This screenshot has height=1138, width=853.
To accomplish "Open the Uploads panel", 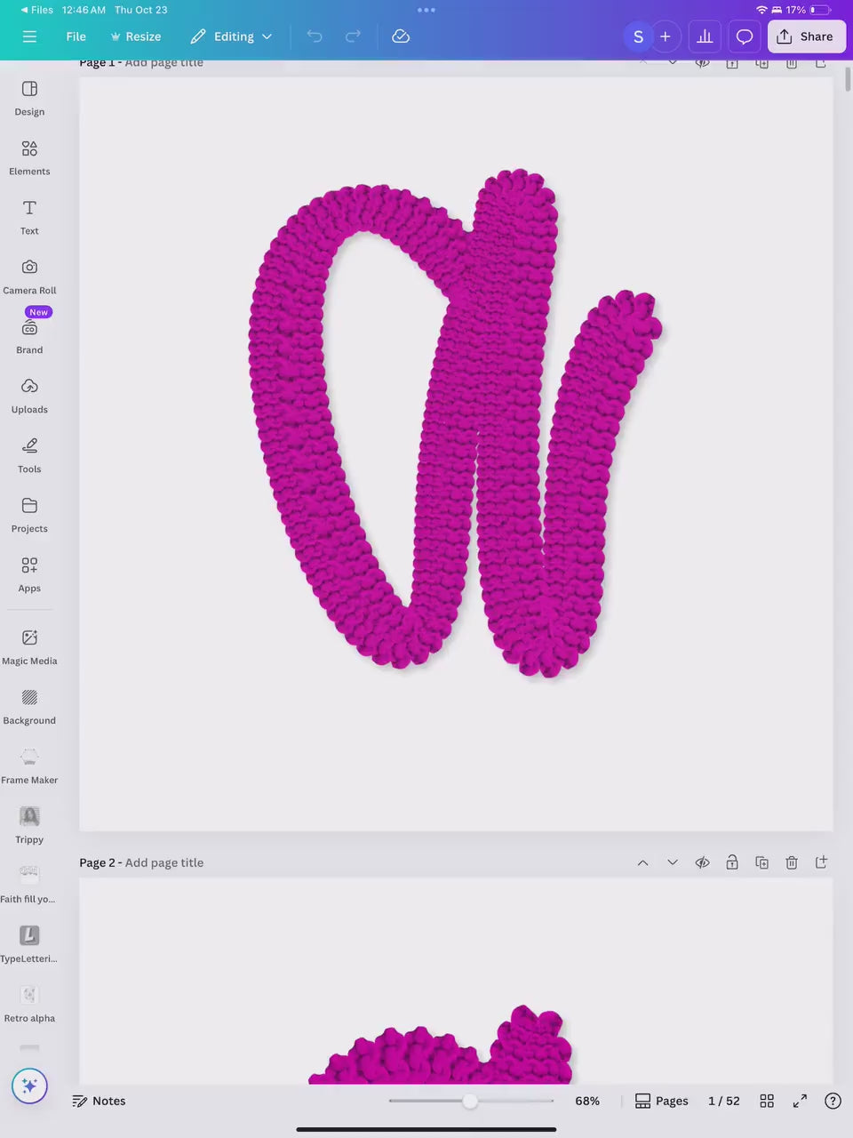I will 29,395.
